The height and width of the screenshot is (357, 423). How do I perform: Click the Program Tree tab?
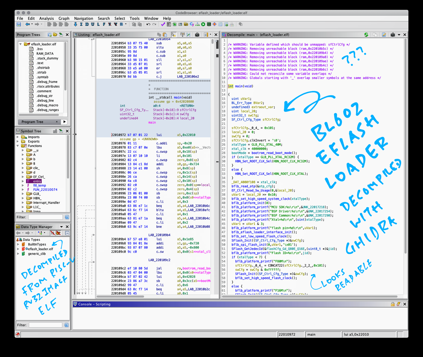coord(32,122)
